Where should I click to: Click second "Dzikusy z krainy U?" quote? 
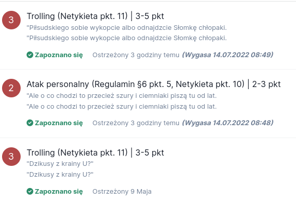click(x=60, y=175)
